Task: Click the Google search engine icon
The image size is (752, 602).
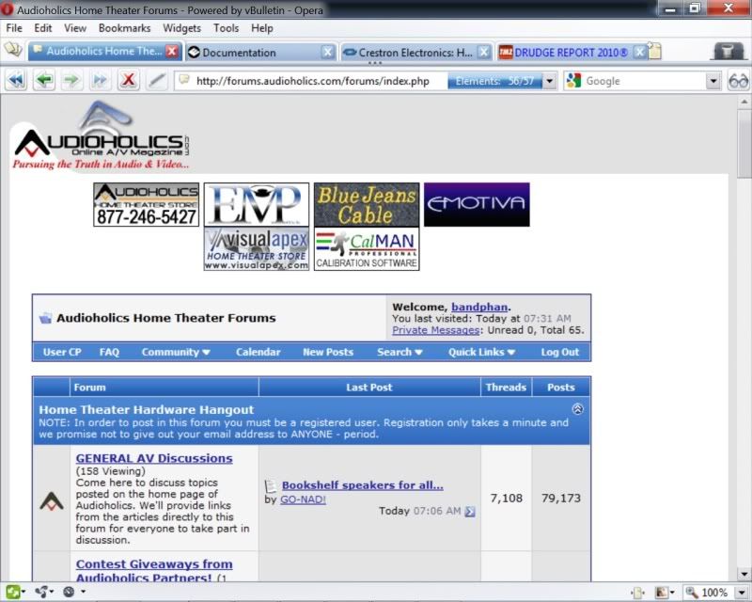Action: (x=573, y=81)
